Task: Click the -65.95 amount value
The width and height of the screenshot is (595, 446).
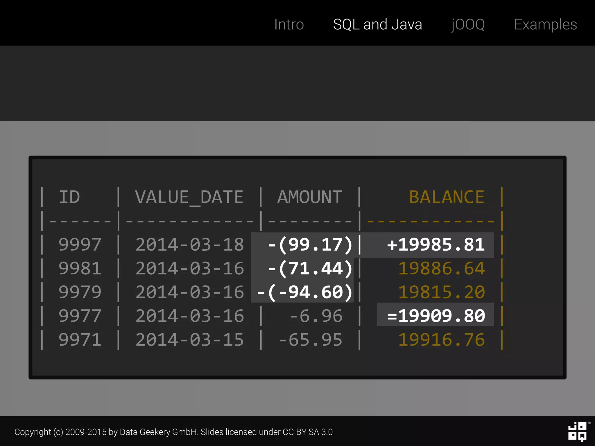Action: pos(310,339)
